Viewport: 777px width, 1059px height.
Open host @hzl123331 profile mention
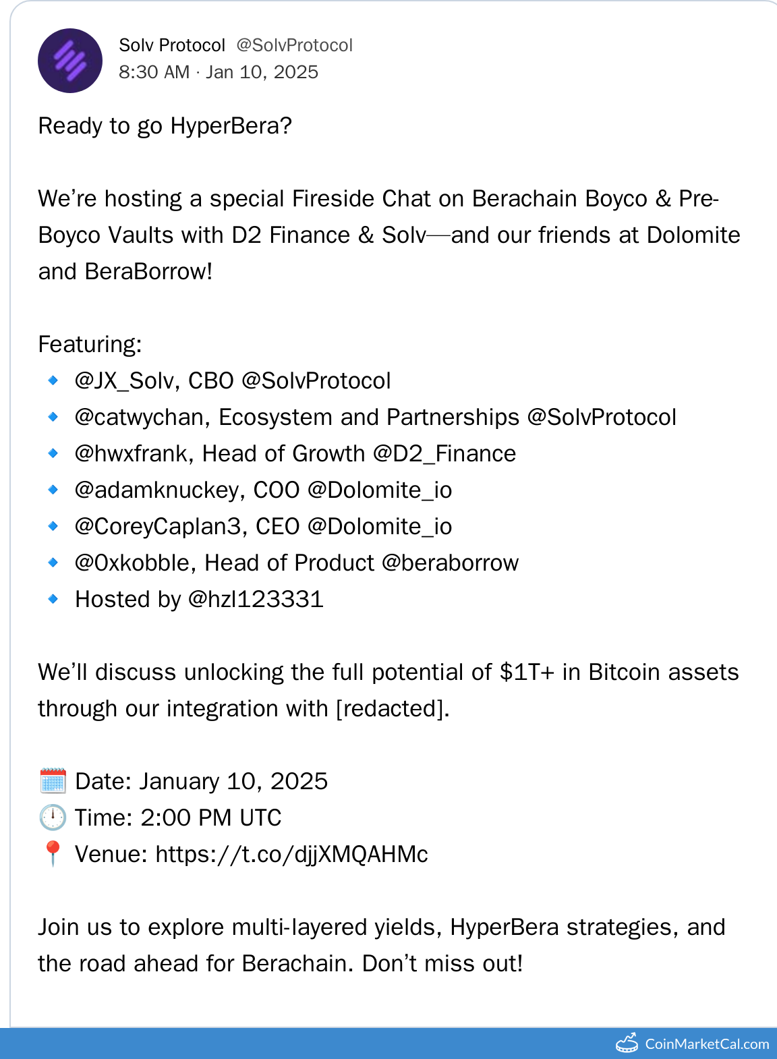256,600
